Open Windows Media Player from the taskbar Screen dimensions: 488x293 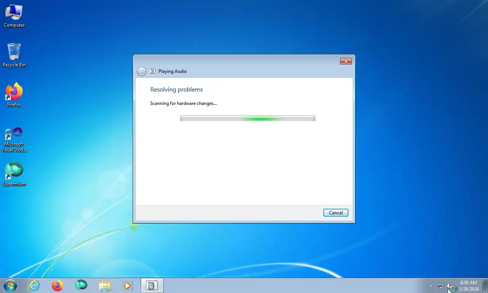pyautogui.click(x=128, y=285)
